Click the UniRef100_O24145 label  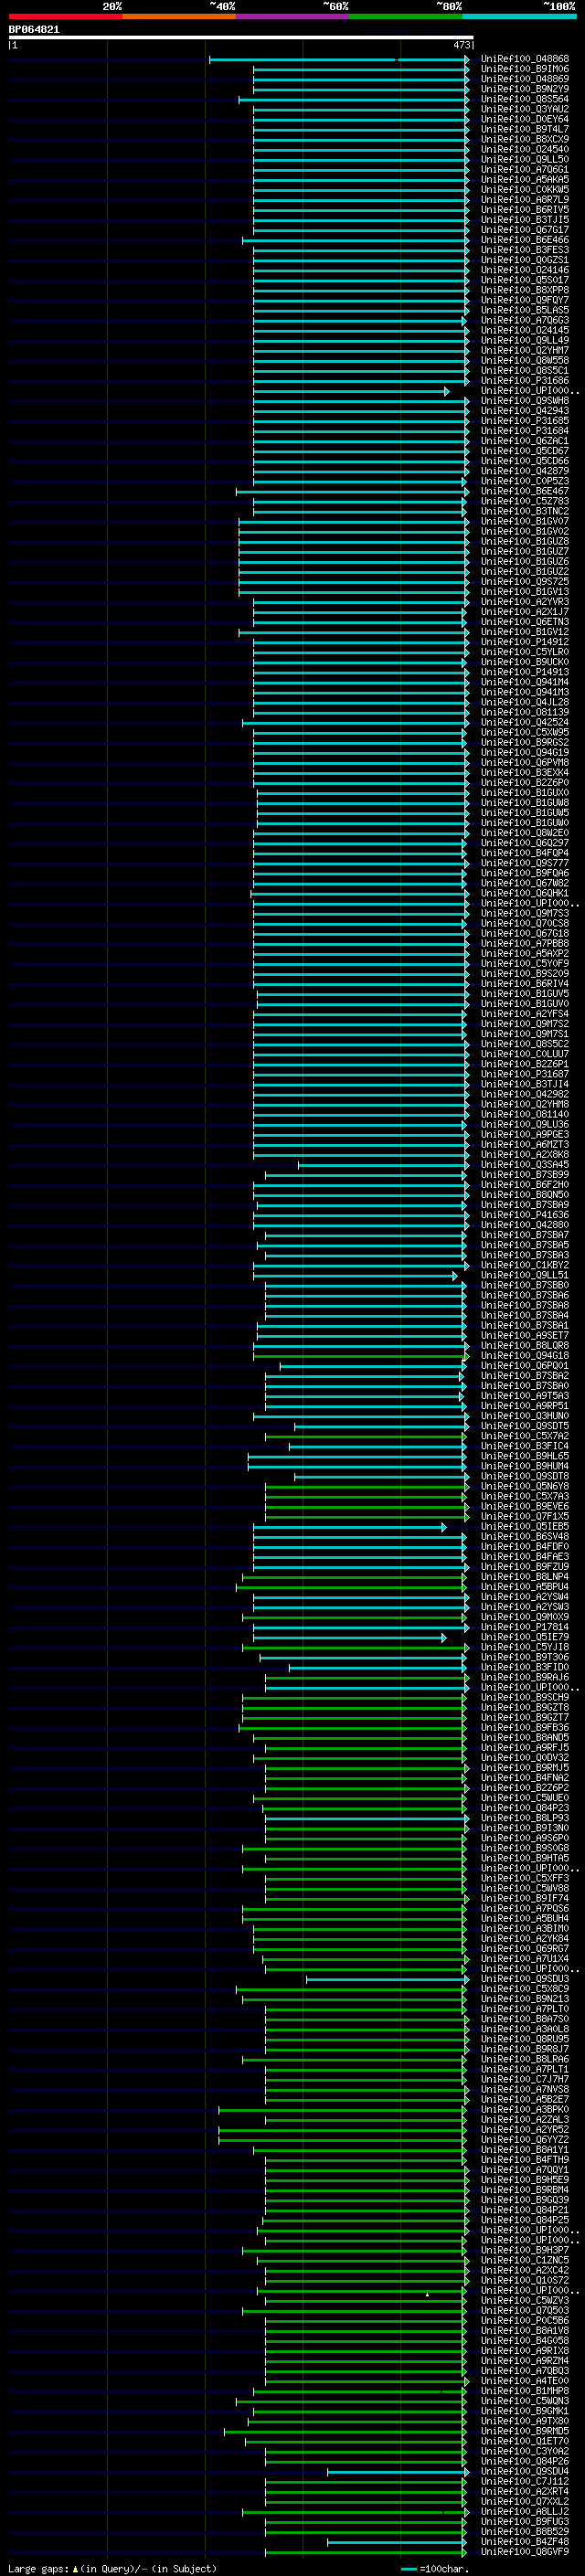click(525, 330)
